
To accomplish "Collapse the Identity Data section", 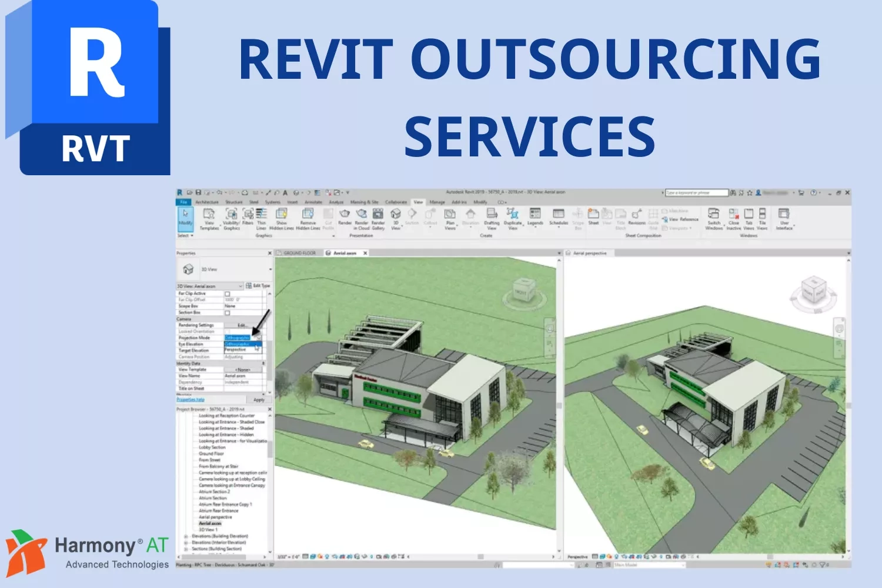I will 263,363.
